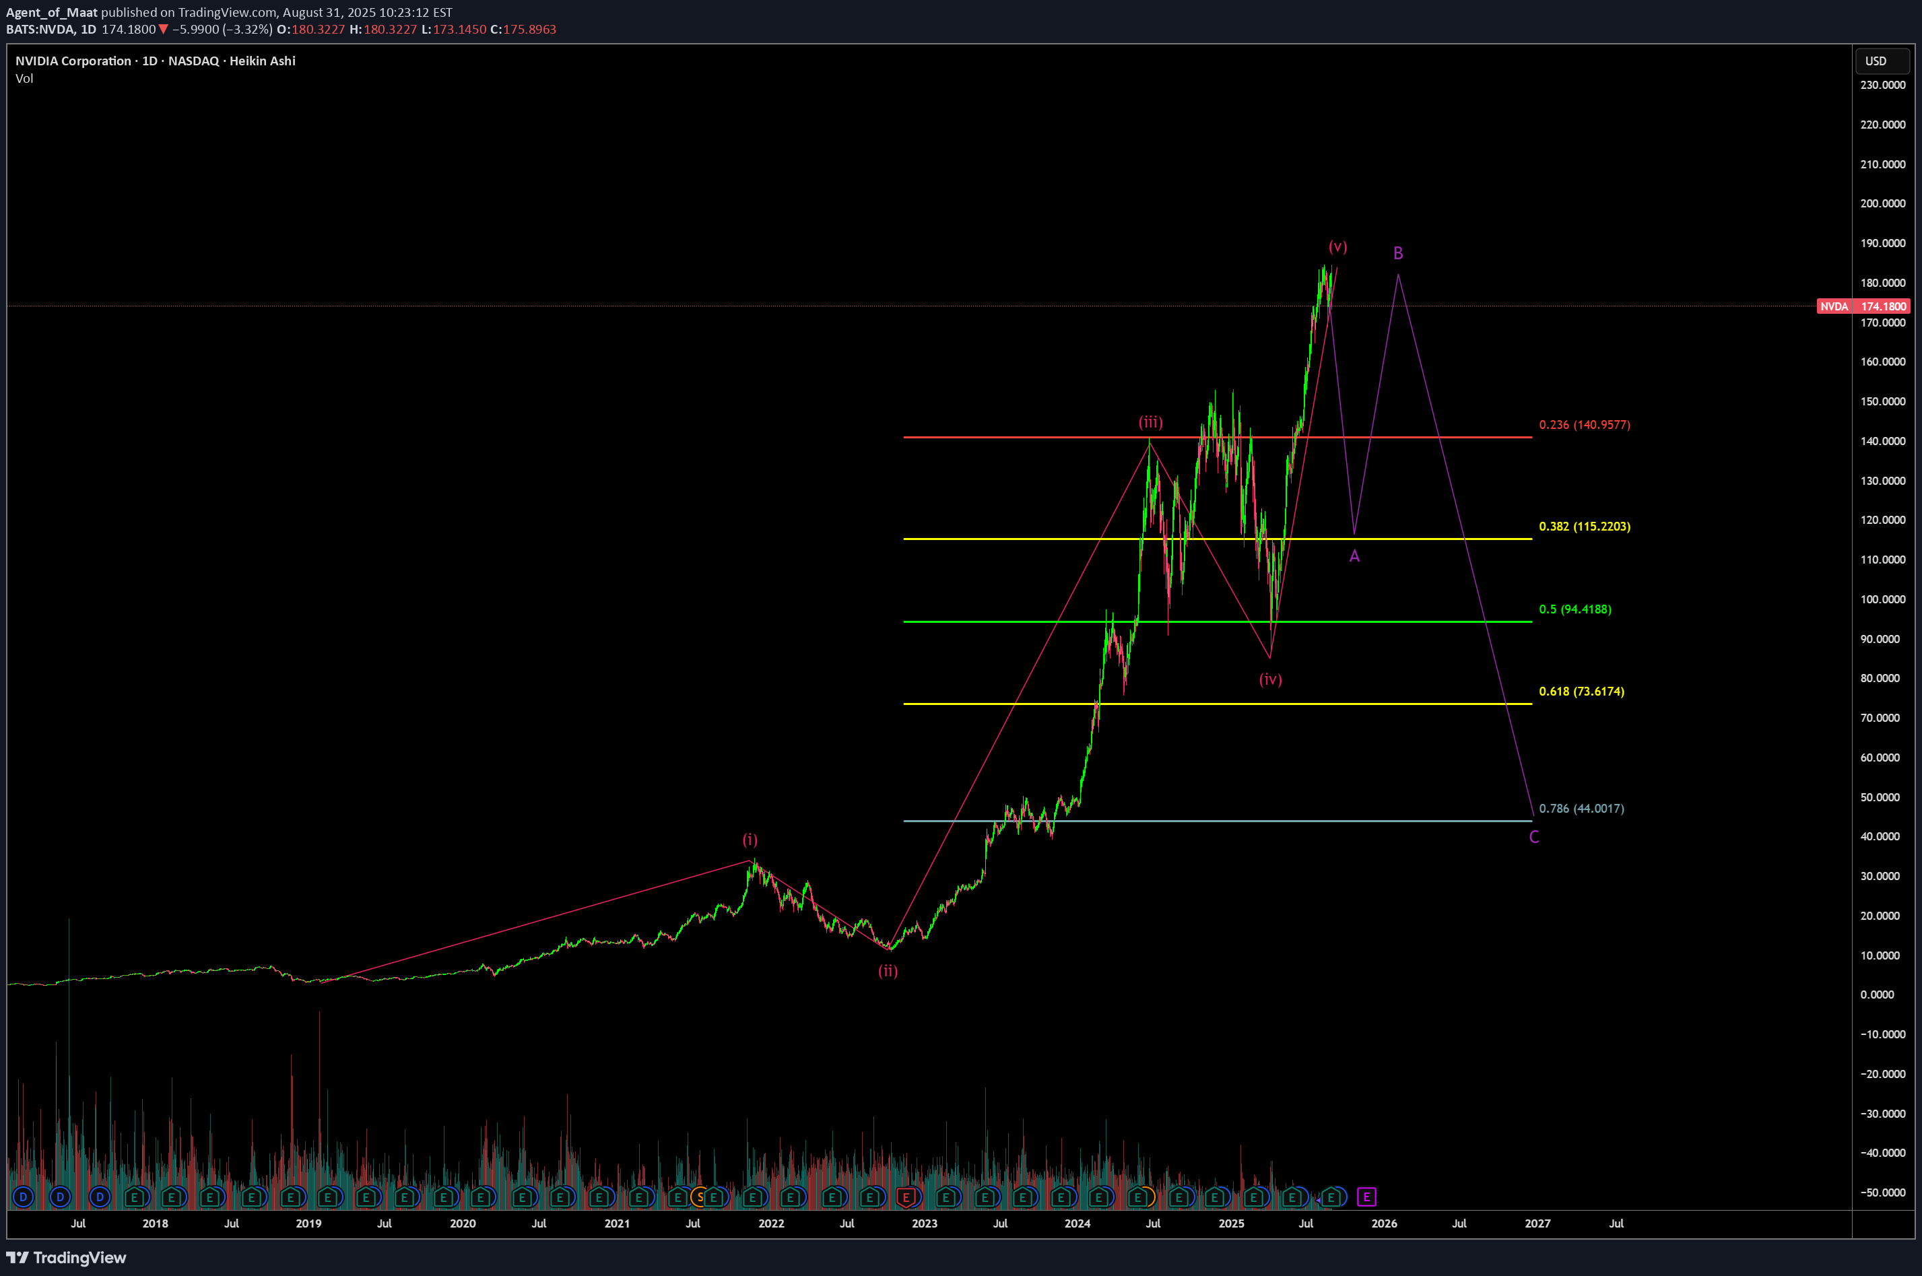1922x1276 pixels.
Task: Select the 0.382 (115.2203) Fibonacci label
Action: (x=1585, y=527)
